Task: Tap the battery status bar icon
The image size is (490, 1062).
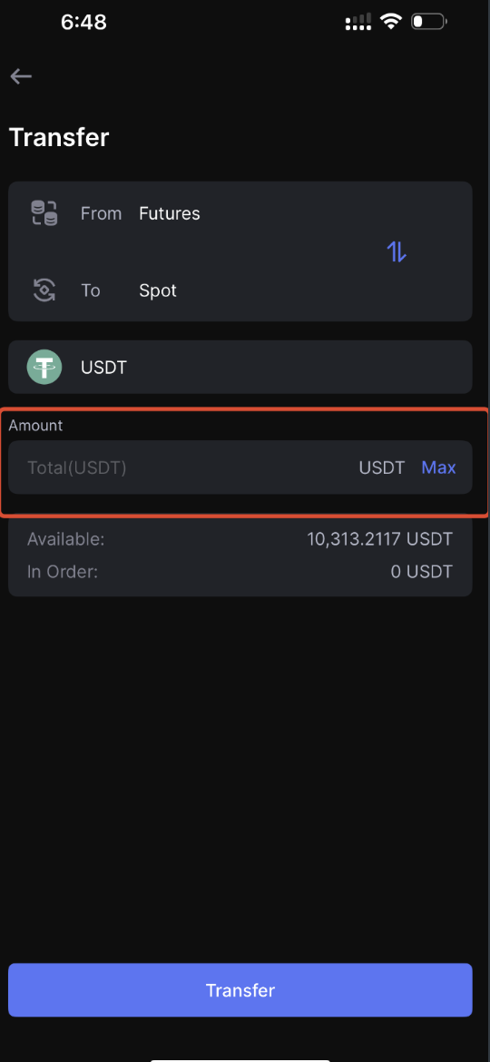Action: (x=429, y=22)
